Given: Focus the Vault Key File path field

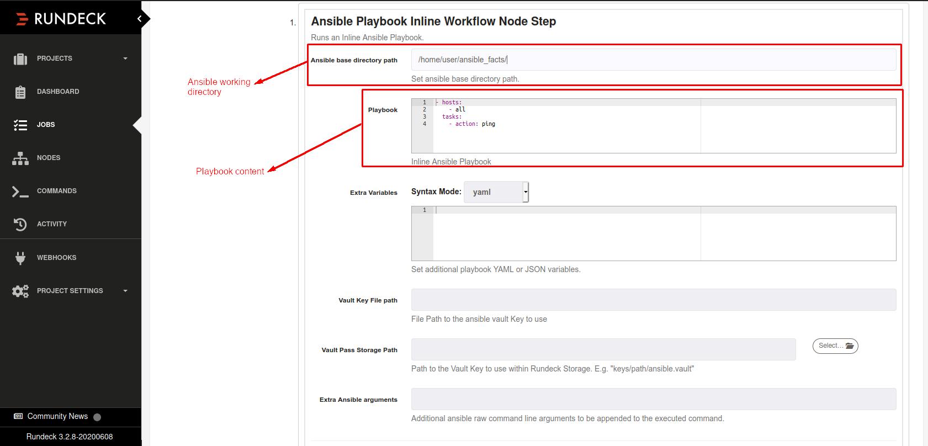Looking at the screenshot, I should (654, 300).
